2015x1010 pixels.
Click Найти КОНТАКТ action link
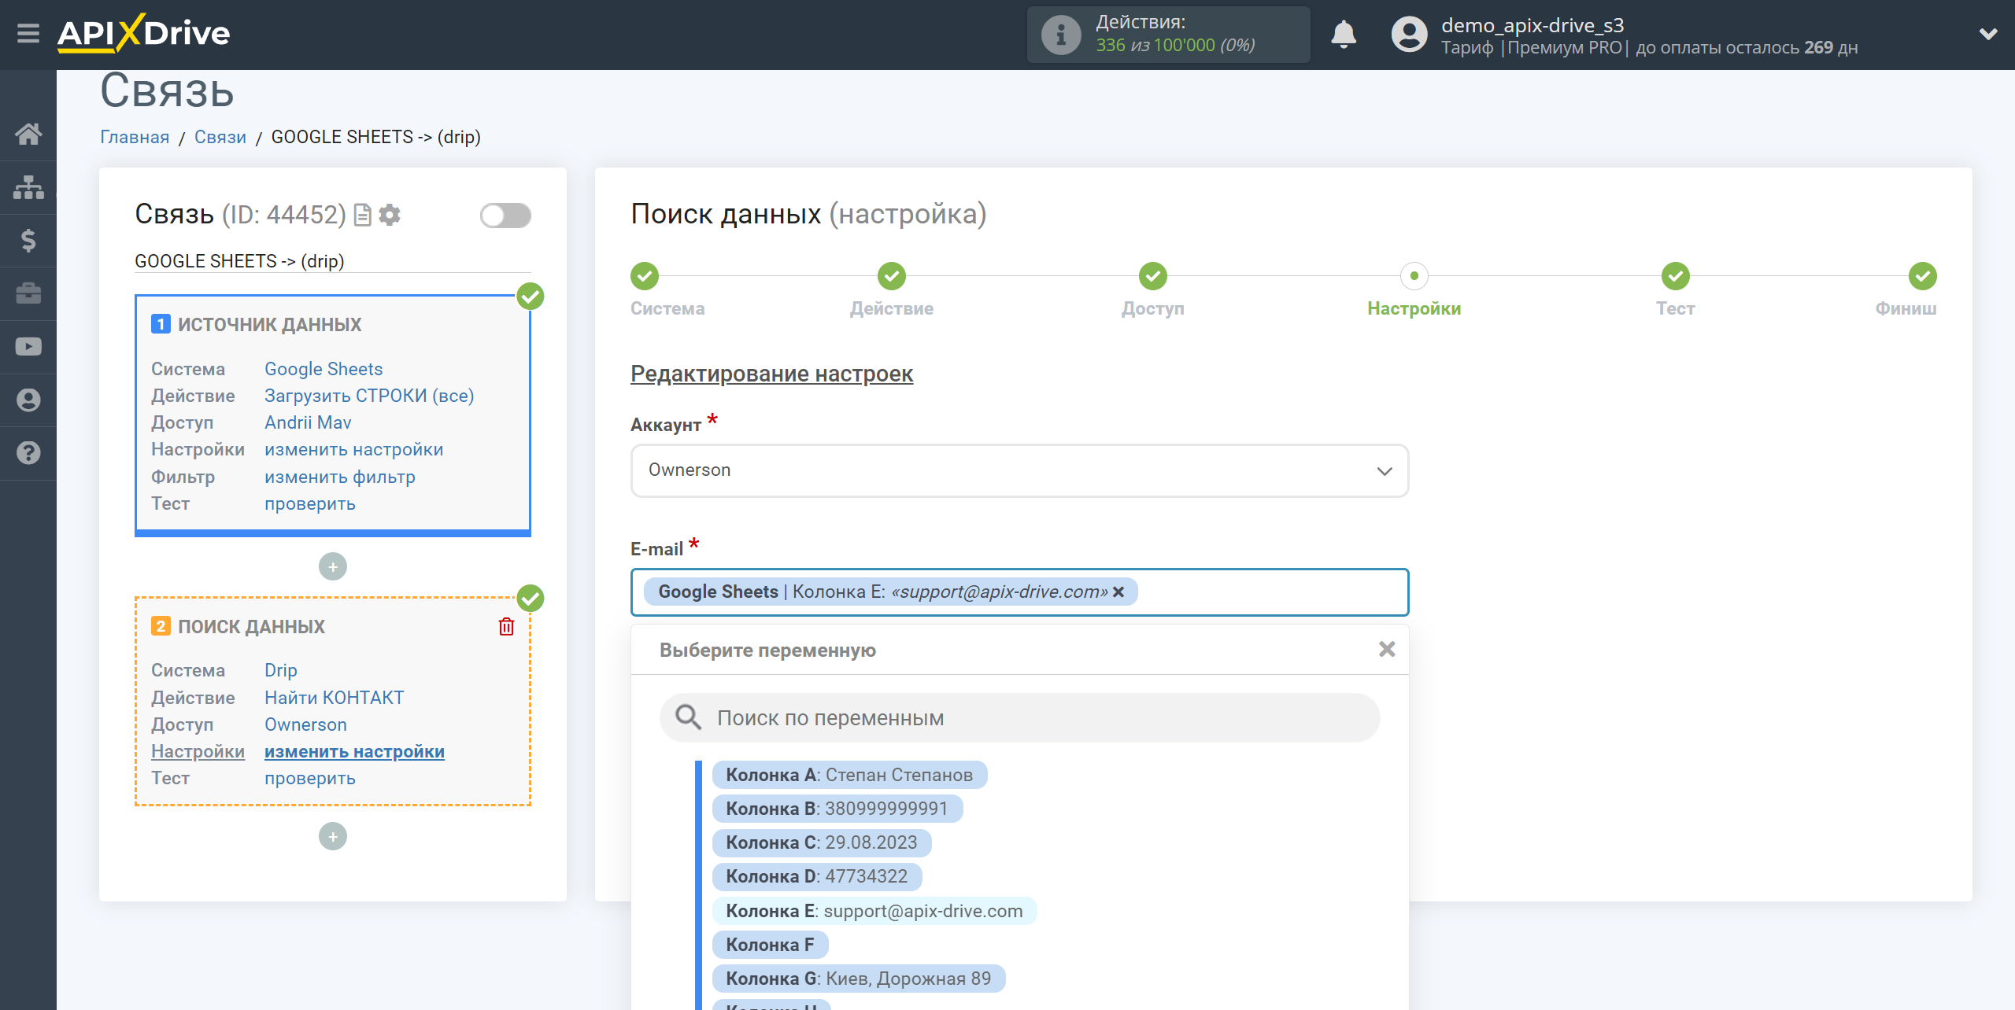pyautogui.click(x=335, y=698)
